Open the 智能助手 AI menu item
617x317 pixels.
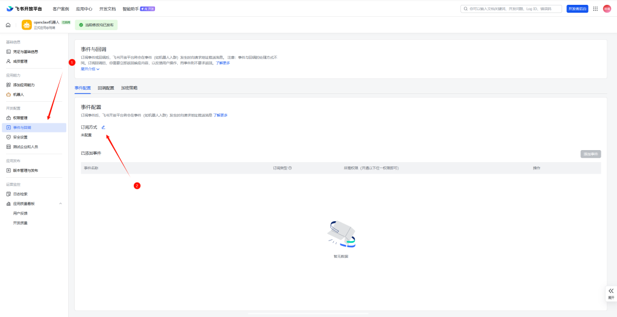pos(139,8)
